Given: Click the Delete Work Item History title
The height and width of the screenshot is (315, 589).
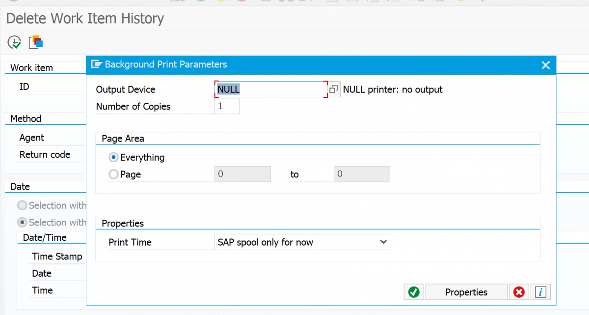Looking at the screenshot, I should pyautogui.click(x=84, y=18).
